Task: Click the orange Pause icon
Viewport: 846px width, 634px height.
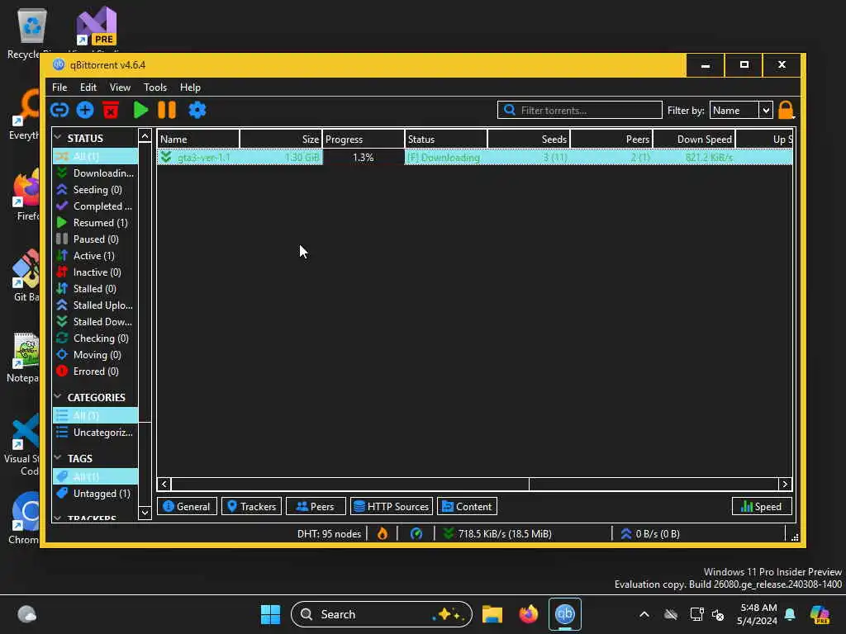Action: pos(167,110)
